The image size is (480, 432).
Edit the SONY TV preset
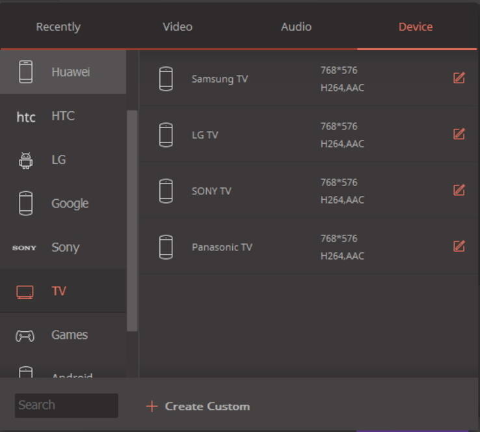coord(459,190)
